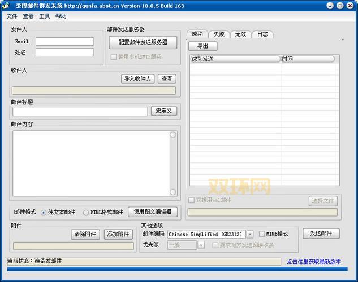Open the 文件 menu

coord(12,16)
